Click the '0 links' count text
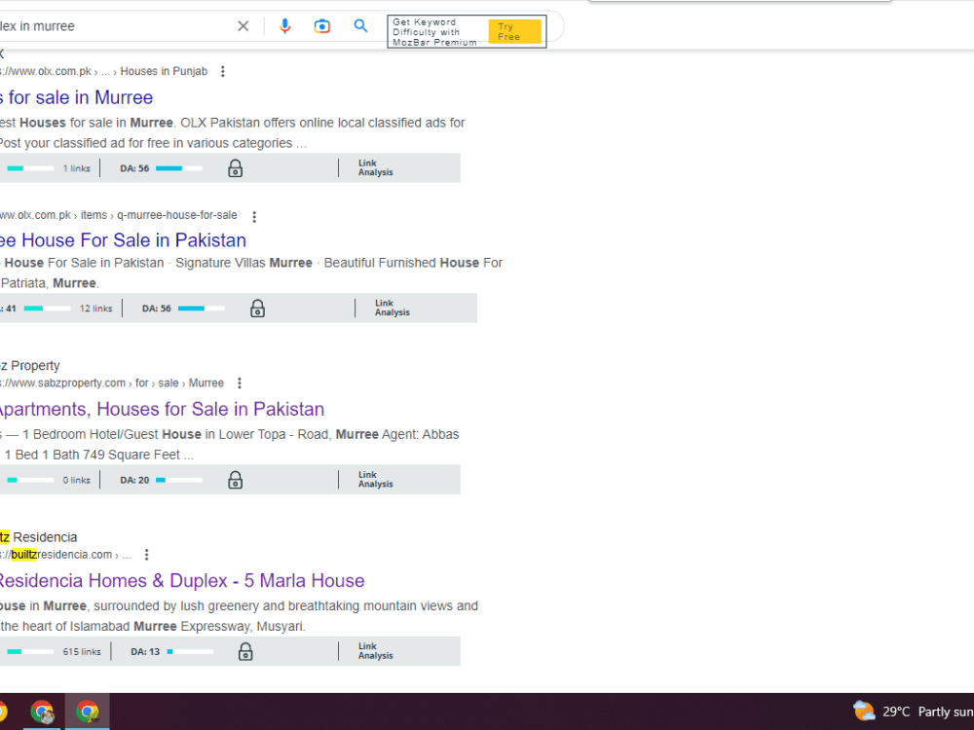The image size is (974, 730). (x=76, y=480)
